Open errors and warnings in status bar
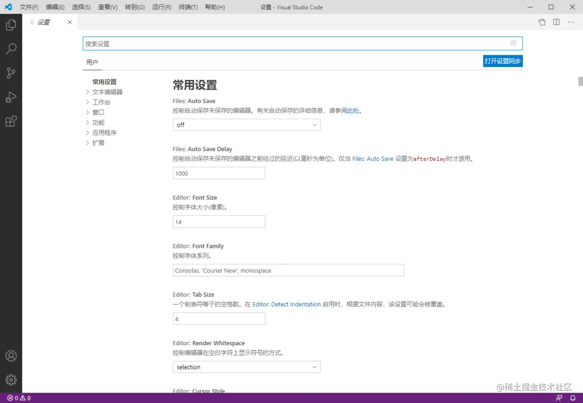The width and height of the screenshot is (583, 403). tap(19, 398)
